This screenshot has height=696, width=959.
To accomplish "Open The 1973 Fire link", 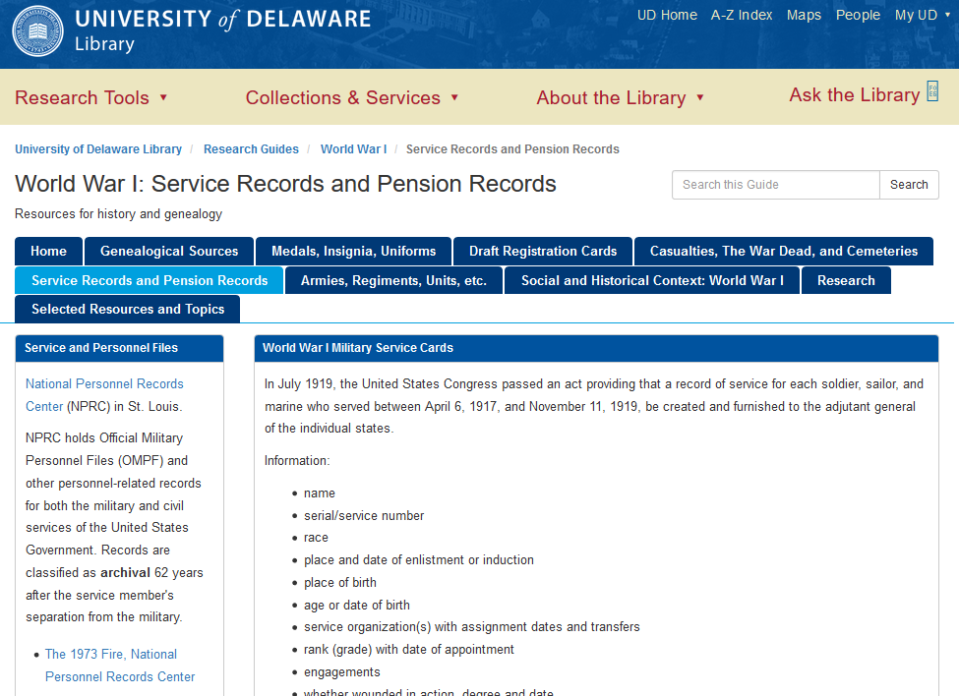I will pyautogui.click(x=120, y=666).
